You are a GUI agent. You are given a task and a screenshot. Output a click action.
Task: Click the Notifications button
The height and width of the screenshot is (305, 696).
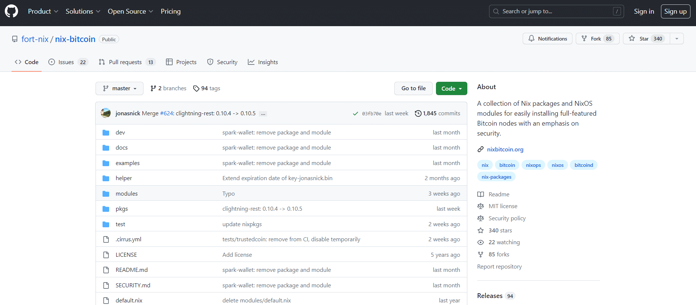547,39
